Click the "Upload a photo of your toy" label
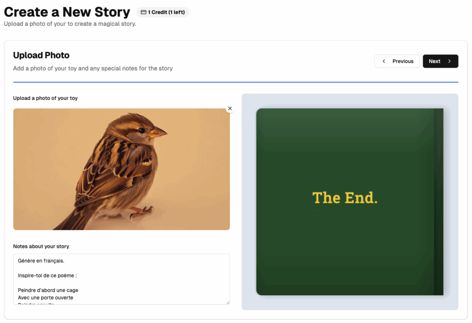Image resolution: width=472 pixels, height=323 pixels. pyautogui.click(x=45, y=98)
